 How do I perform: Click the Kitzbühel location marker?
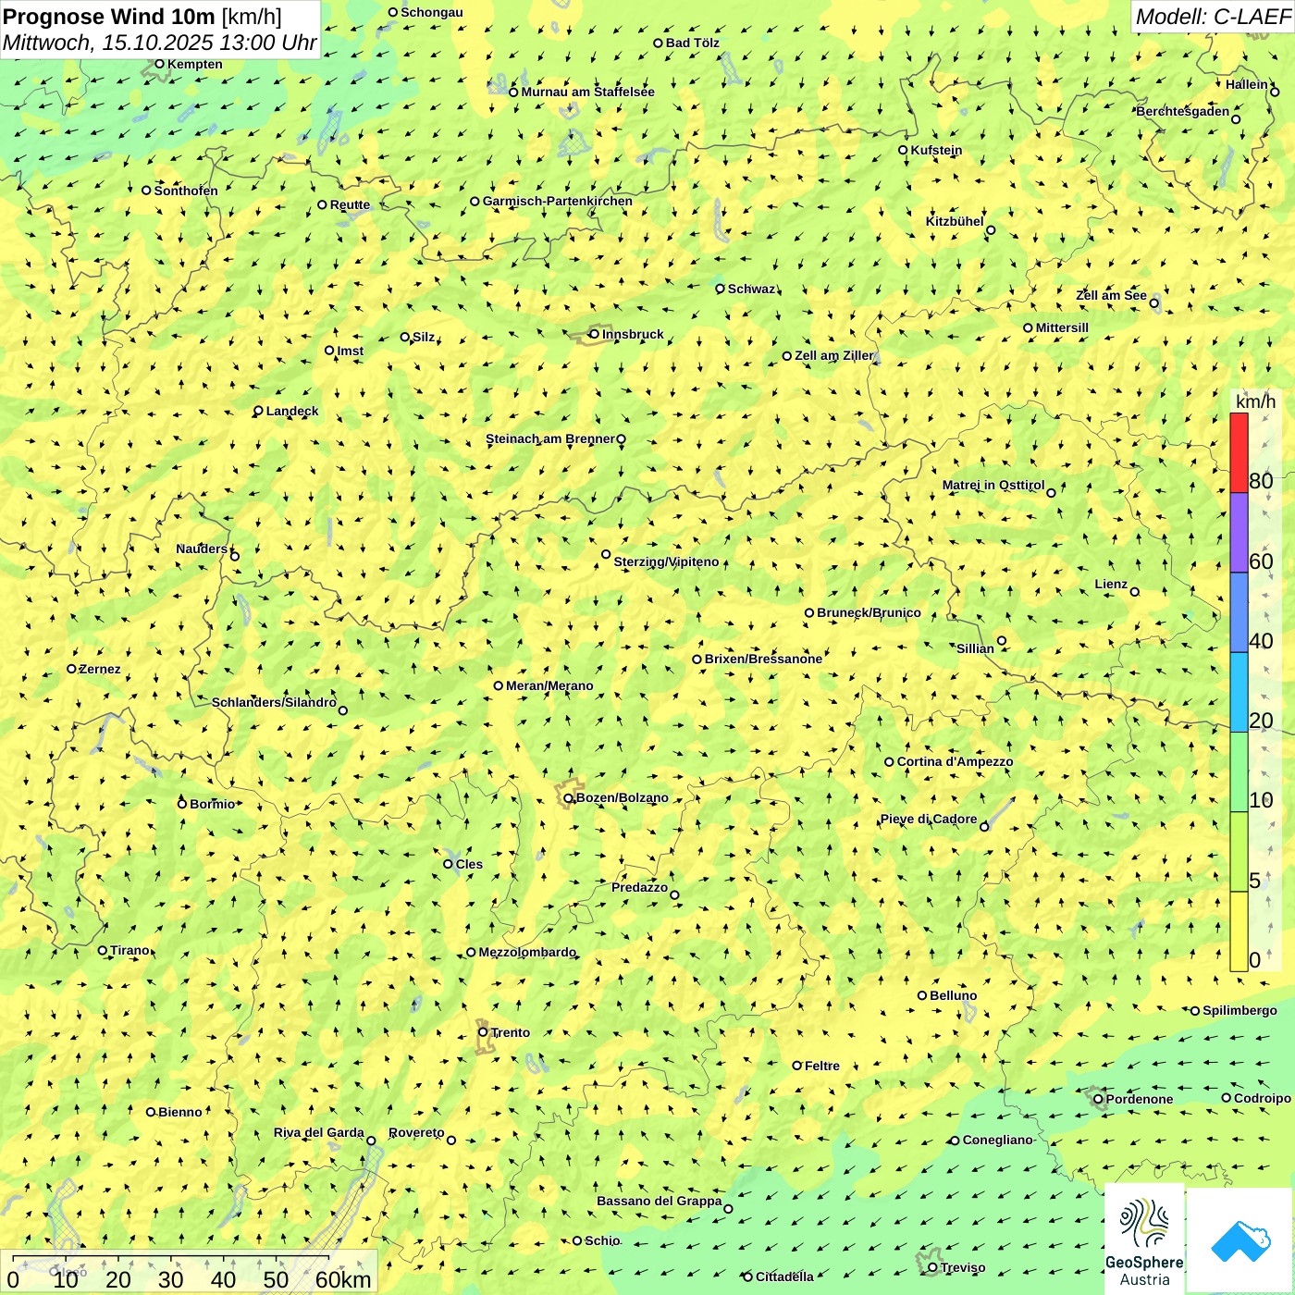[x=991, y=229]
